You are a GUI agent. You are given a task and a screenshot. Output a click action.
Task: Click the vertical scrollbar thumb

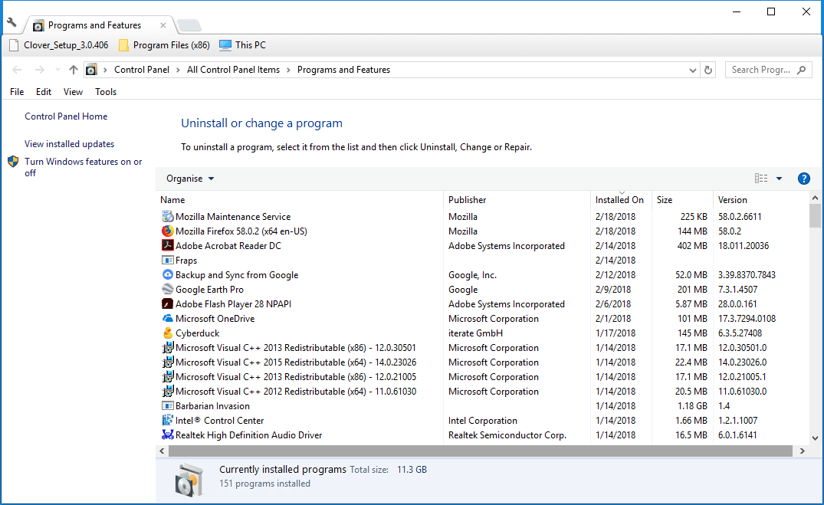tap(815, 215)
